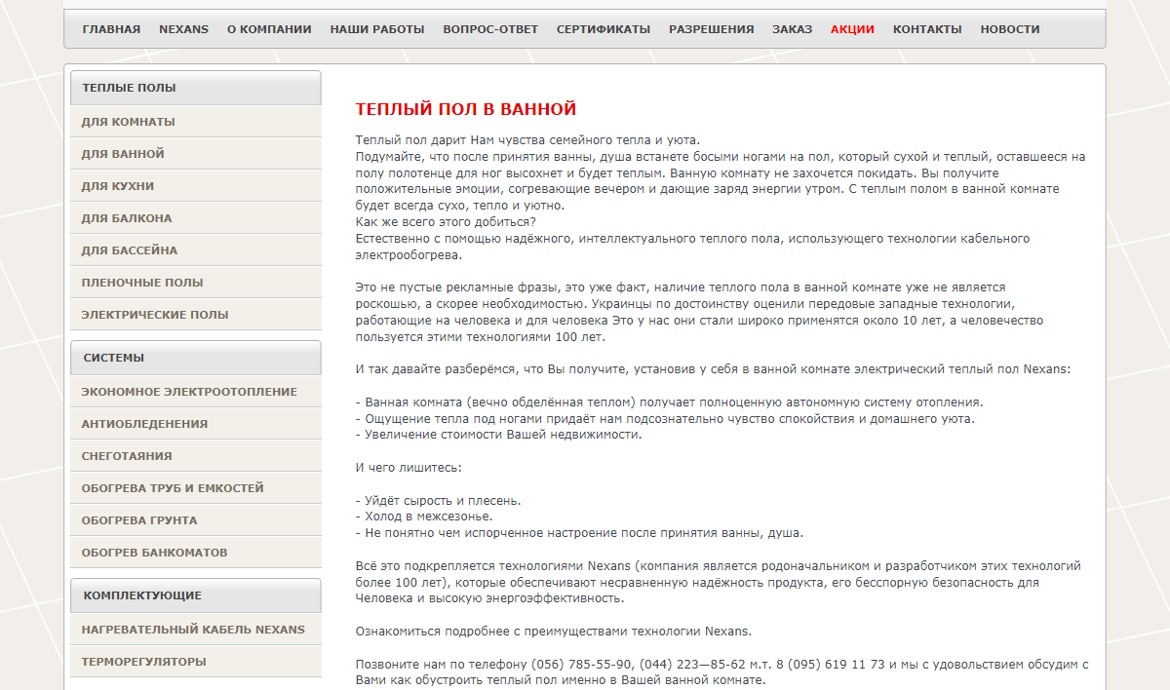Open the ВОПРОС-ОТВЕТ section

[490, 29]
